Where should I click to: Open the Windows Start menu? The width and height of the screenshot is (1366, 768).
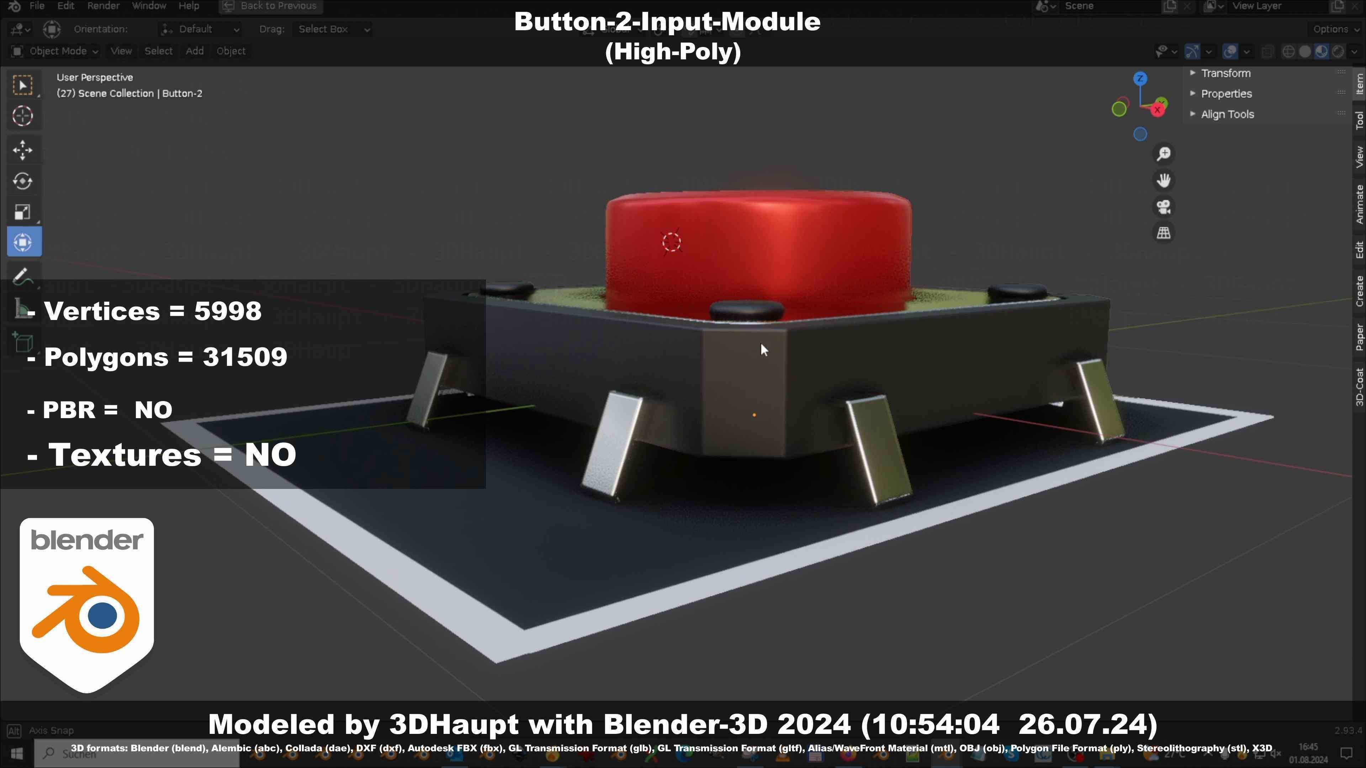click(x=16, y=753)
